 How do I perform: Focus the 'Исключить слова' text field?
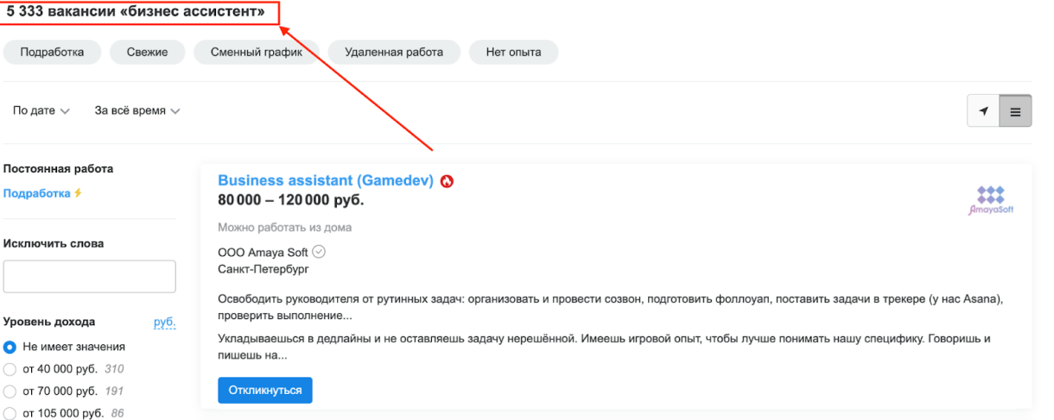point(90,277)
